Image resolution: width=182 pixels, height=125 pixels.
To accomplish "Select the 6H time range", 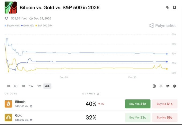I will click(x=16, y=86).
